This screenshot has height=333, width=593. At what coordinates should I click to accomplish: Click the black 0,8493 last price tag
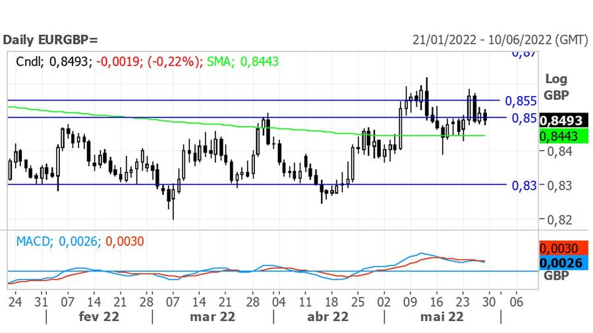(x=563, y=120)
